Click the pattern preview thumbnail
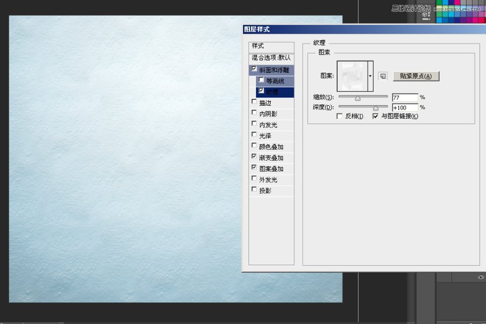Screen dimensions: 486x324 (x=352, y=76)
